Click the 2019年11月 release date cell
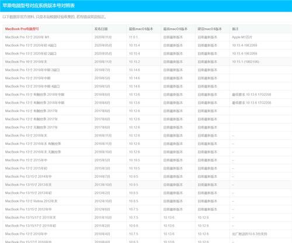Image resolution: width=292 pixels, height=243 pixels. tap(103, 61)
